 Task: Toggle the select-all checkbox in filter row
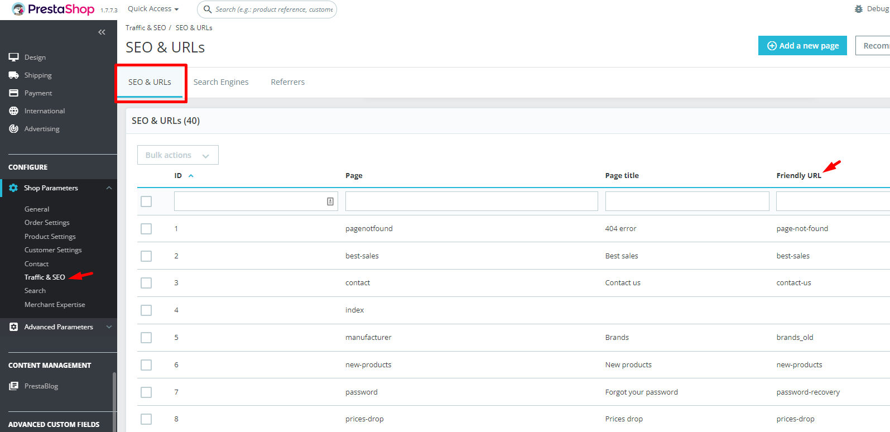(x=146, y=201)
